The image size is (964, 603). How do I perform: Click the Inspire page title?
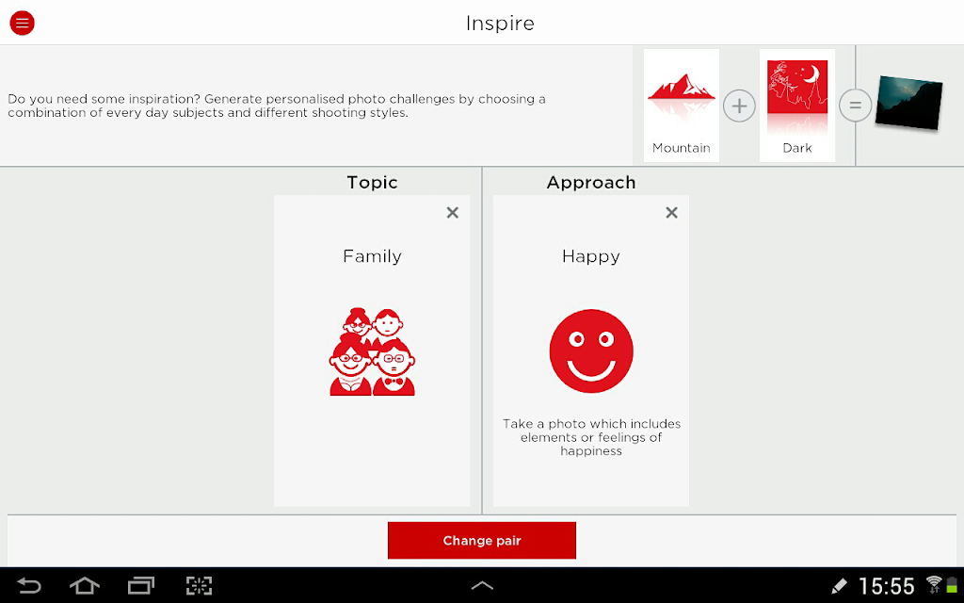[x=500, y=24]
